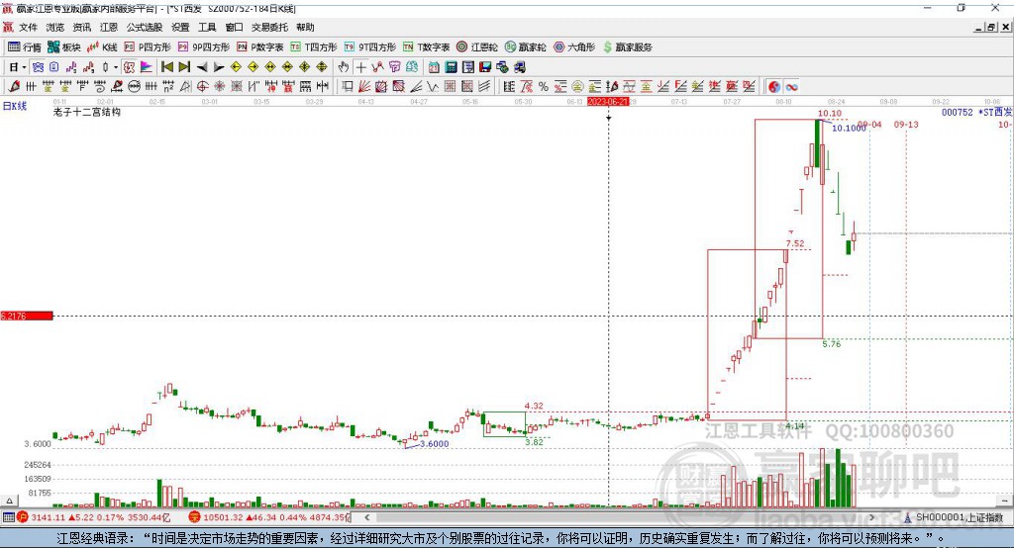Image resolution: width=1014 pixels, height=548 pixels.
Task: Click the 4.32 price label
Action: (x=534, y=406)
